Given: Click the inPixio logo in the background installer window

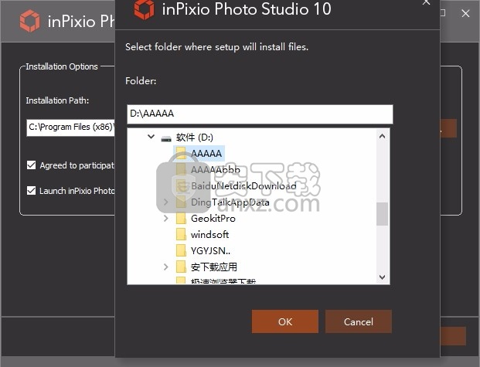Looking at the screenshot, I should click(x=29, y=21).
